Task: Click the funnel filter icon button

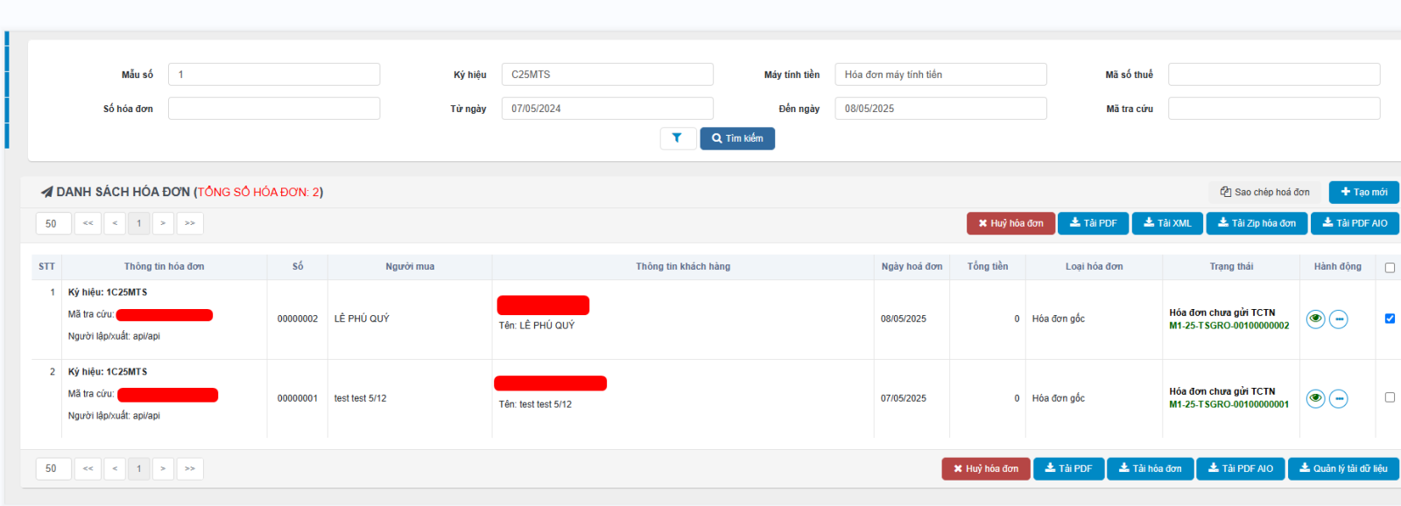Action: pos(678,138)
